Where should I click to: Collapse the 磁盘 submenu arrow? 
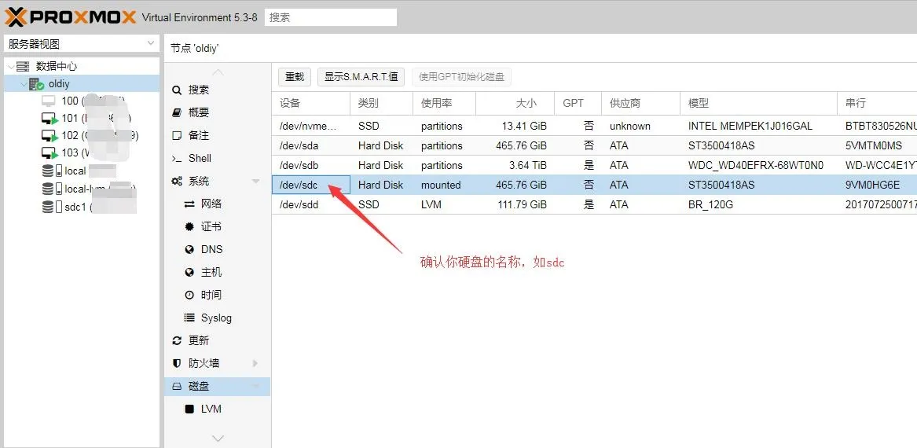[255, 386]
